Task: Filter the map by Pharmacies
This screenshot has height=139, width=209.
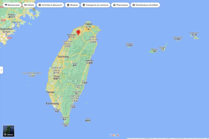Action: click(x=120, y=5)
